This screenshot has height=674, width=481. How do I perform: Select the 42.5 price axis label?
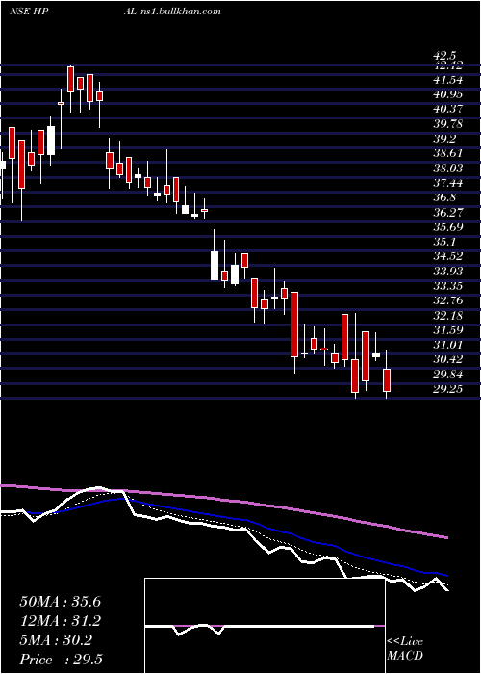coord(444,56)
